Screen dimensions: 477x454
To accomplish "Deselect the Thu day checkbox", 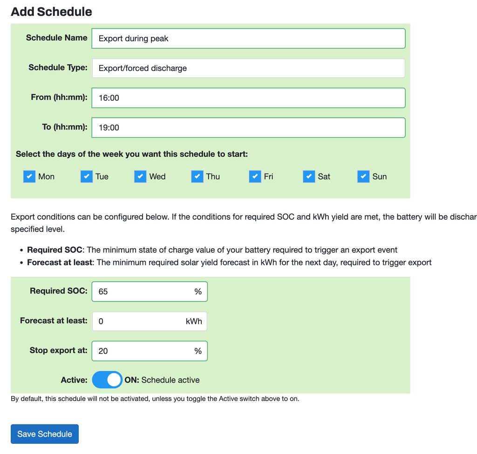I will click(x=197, y=176).
